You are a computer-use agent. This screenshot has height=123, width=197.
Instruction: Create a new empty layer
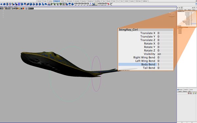click(x=193, y=93)
